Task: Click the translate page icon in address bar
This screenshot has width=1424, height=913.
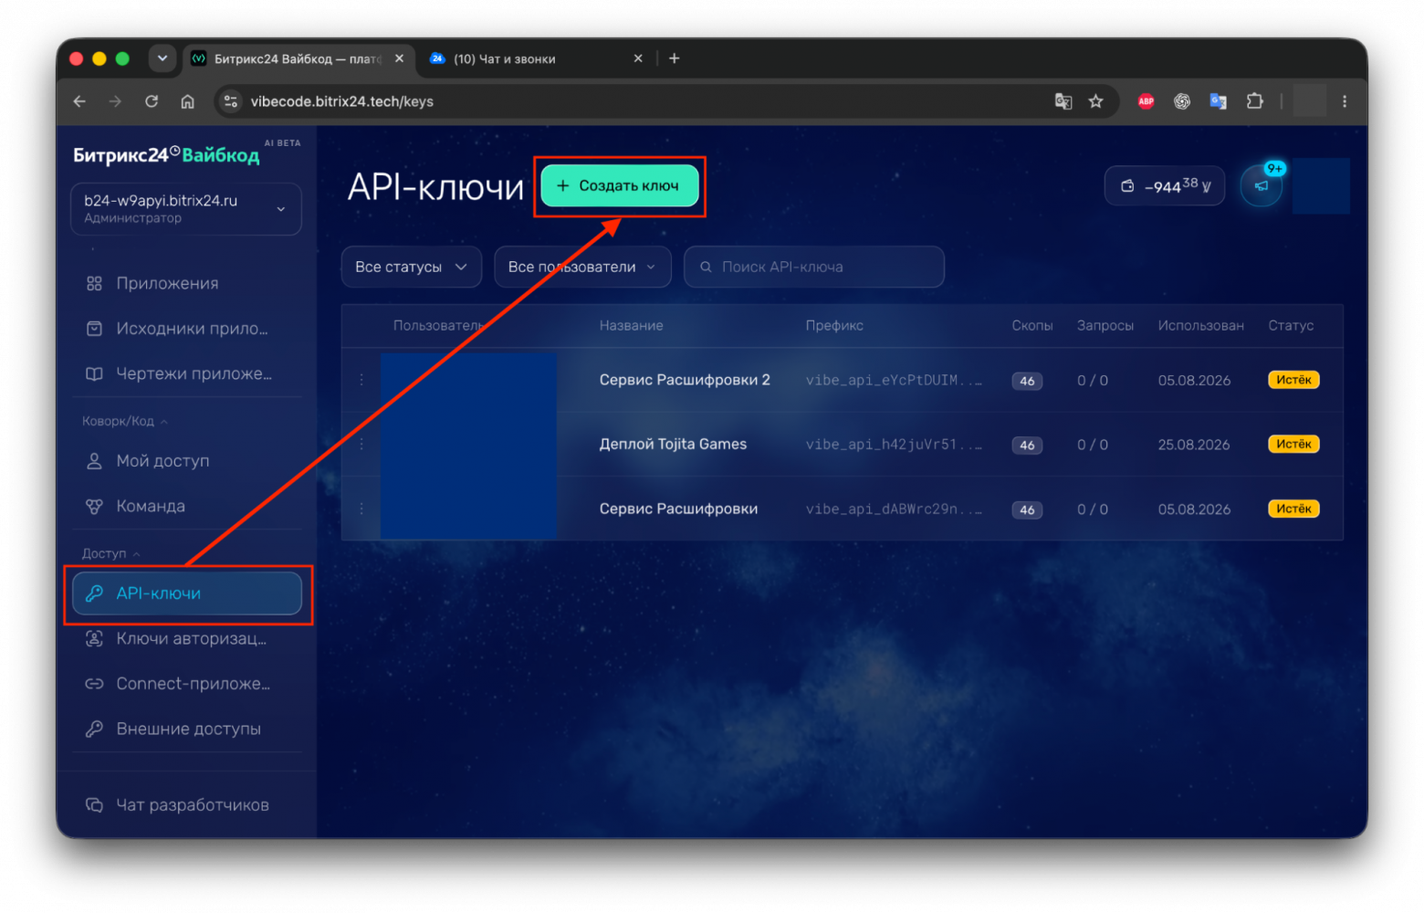Action: click(1063, 101)
